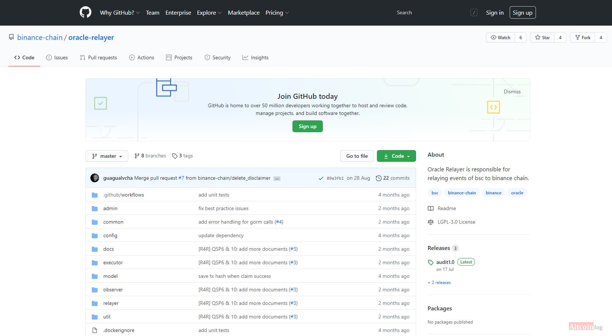Open the Security tab
The width and height of the screenshot is (612, 336).
[x=218, y=57]
